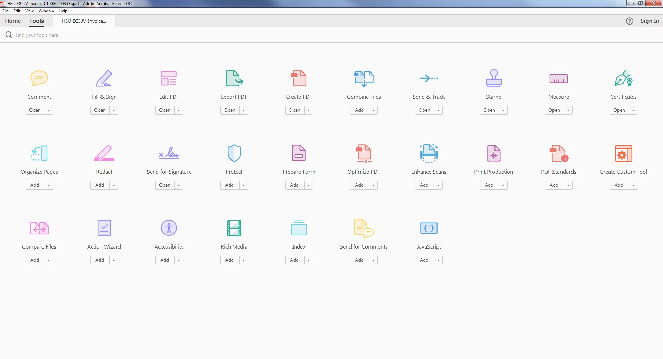Expand the JavaScript Add dropdown arrow
Image resolution: width=663 pixels, height=359 pixels.
click(x=438, y=260)
